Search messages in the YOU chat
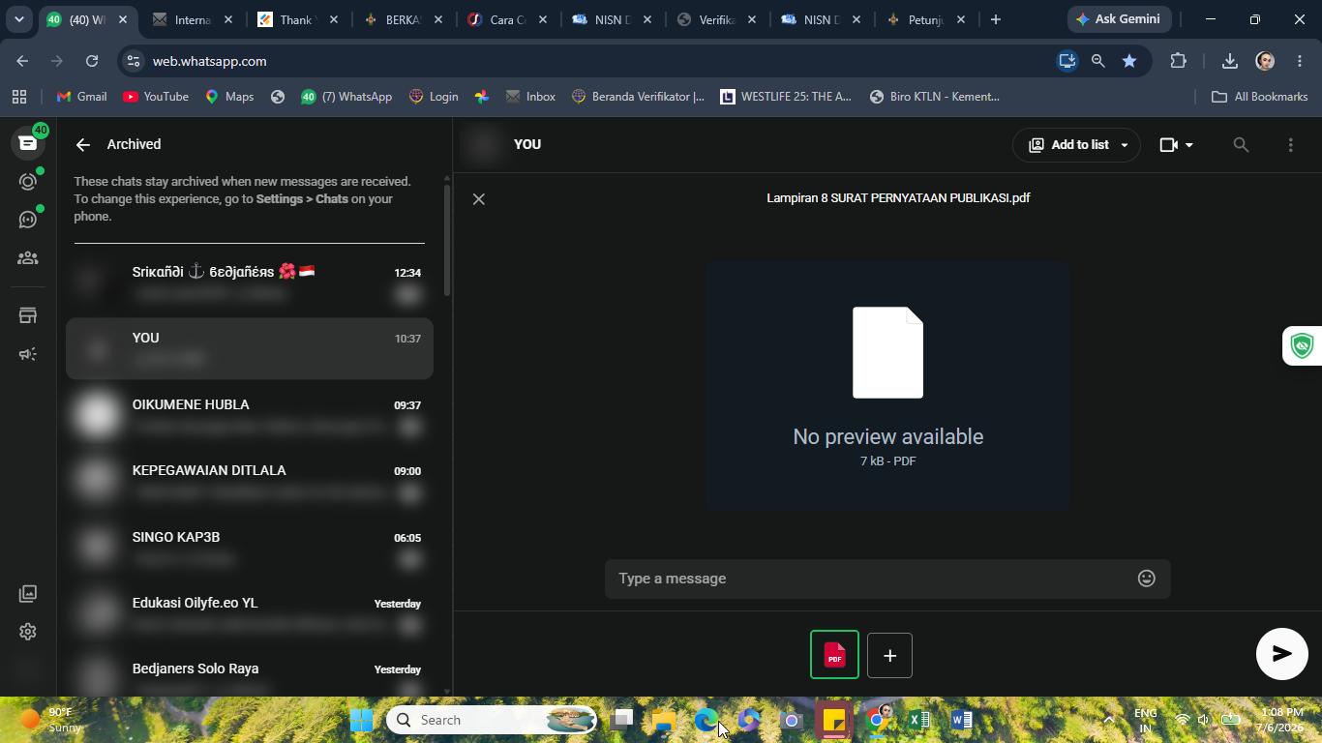Viewport: 1322px width, 743px height. pos(1241,145)
